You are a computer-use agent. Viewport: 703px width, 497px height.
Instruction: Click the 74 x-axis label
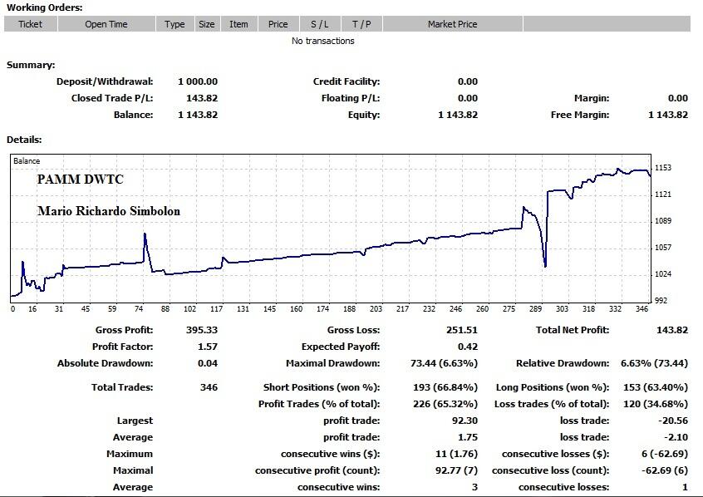tap(139, 308)
